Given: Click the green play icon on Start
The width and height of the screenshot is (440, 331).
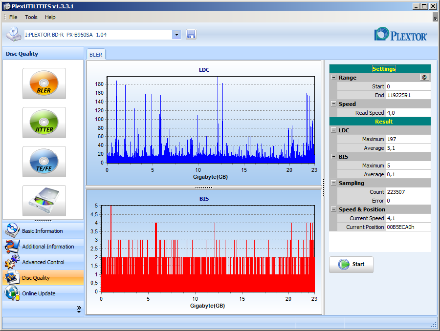Looking at the screenshot, I should tap(344, 264).
